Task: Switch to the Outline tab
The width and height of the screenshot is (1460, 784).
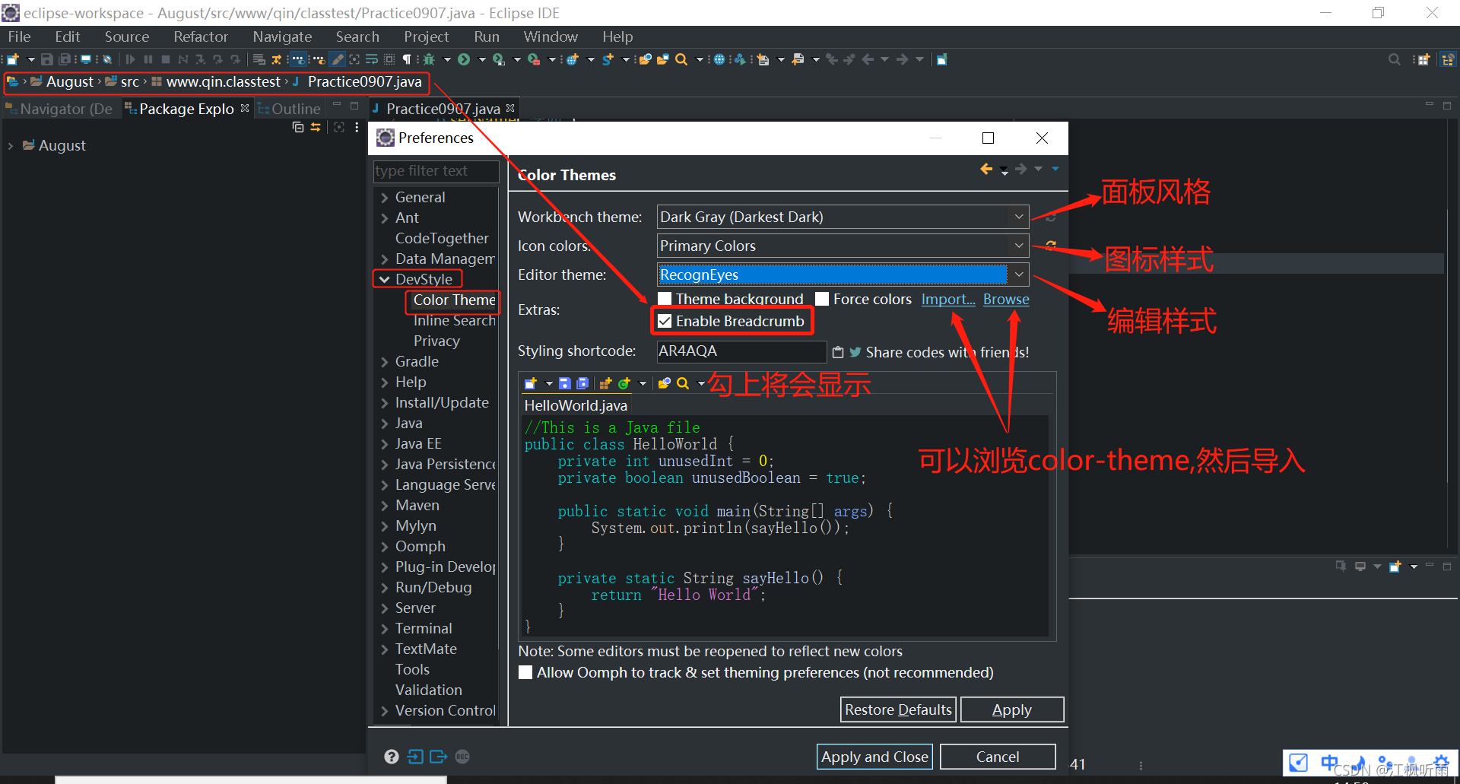Action: [x=290, y=109]
